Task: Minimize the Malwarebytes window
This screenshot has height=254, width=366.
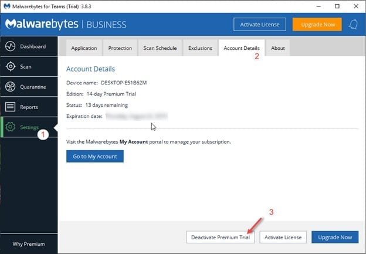Action: pyautogui.click(x=318, y=6)
